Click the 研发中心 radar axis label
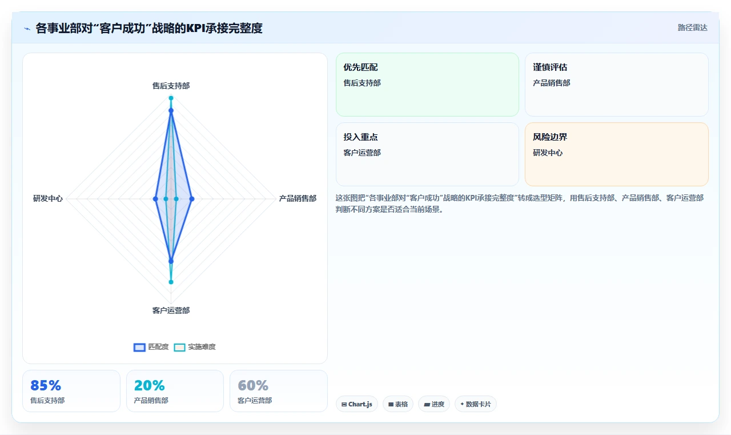The height and width of the screenshot is (435, 731). coord(48,198)
